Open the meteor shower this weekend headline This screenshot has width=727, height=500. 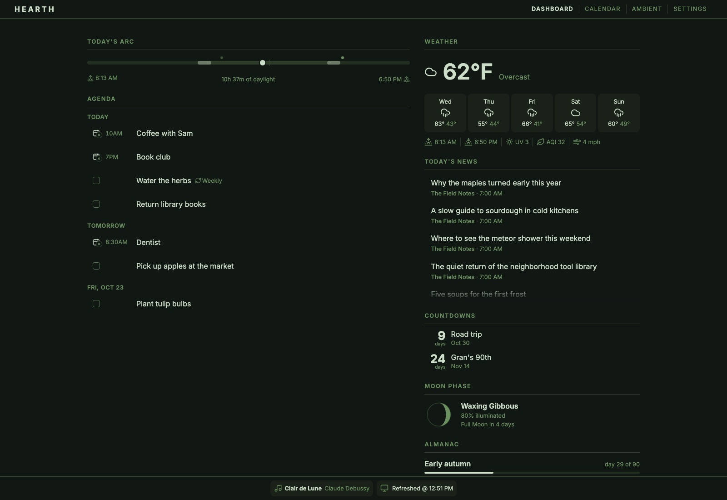[x=532, y=243]
